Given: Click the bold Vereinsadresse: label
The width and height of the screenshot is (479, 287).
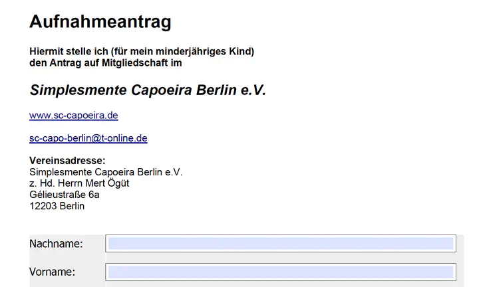Looking at the screenshot, I should (x=67, y=160).
